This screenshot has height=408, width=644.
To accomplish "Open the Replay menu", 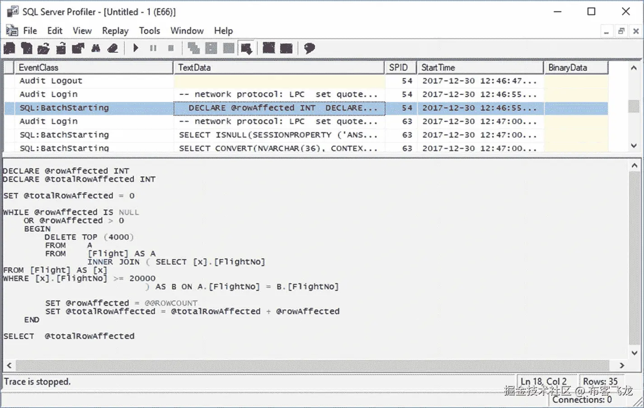I will click(115, 30).
